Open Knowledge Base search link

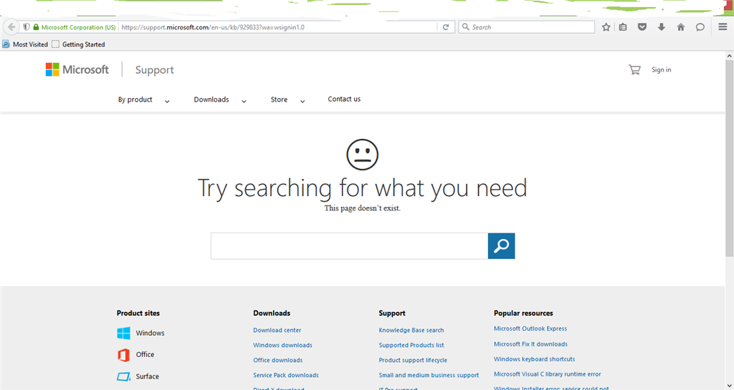(411, 330)
